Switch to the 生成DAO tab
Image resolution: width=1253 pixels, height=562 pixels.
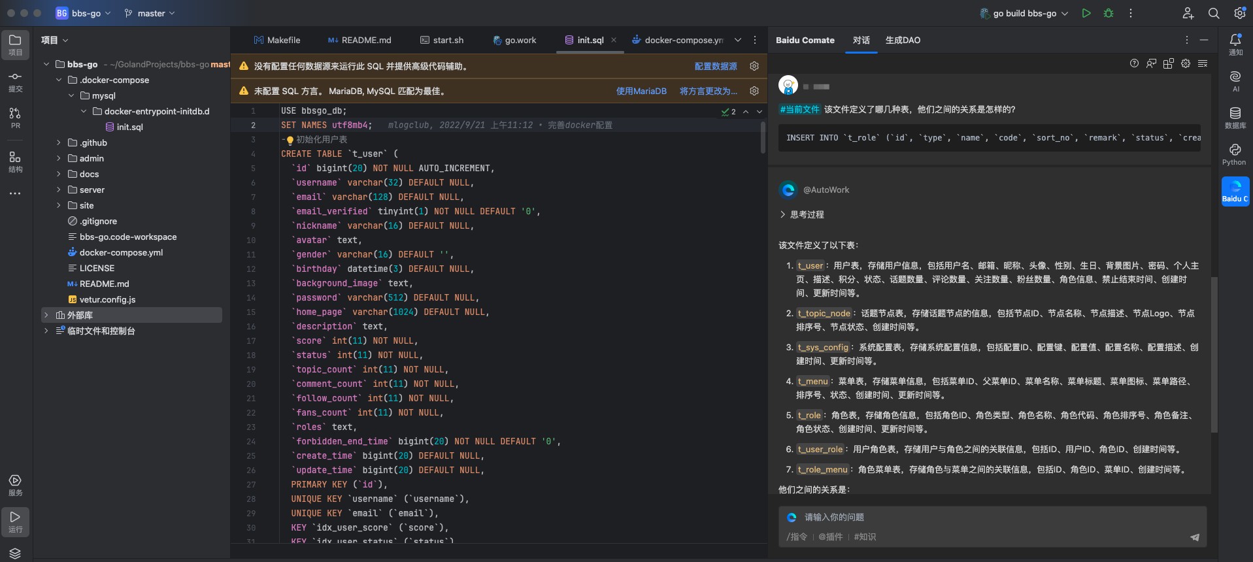tap(903, 40)
